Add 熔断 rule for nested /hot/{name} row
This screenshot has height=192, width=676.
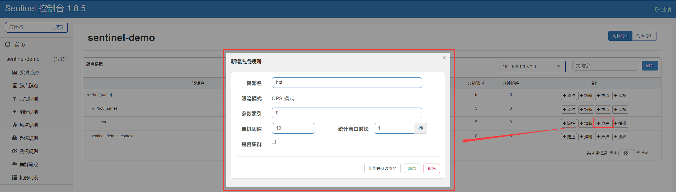pyautogui.click(x=586, y=109)
